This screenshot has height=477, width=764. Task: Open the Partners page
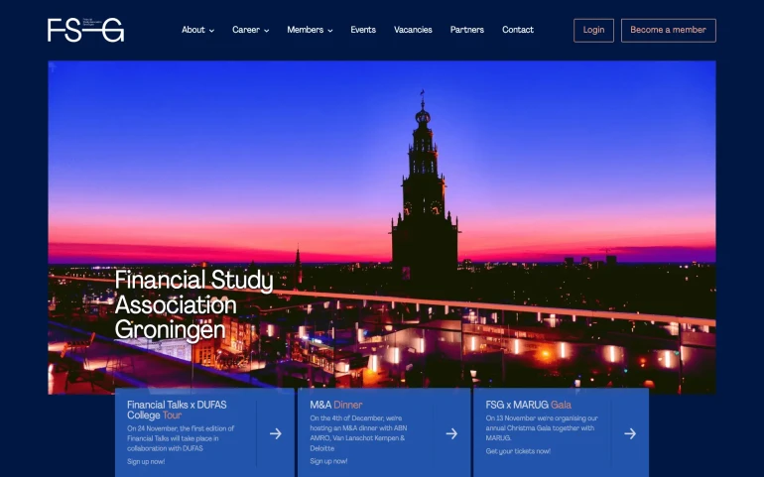pos(466,30)
